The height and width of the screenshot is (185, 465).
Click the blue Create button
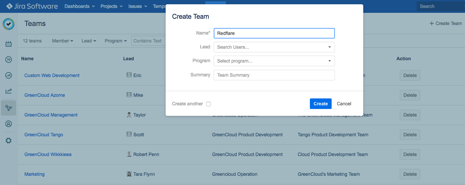pos(320,104)
